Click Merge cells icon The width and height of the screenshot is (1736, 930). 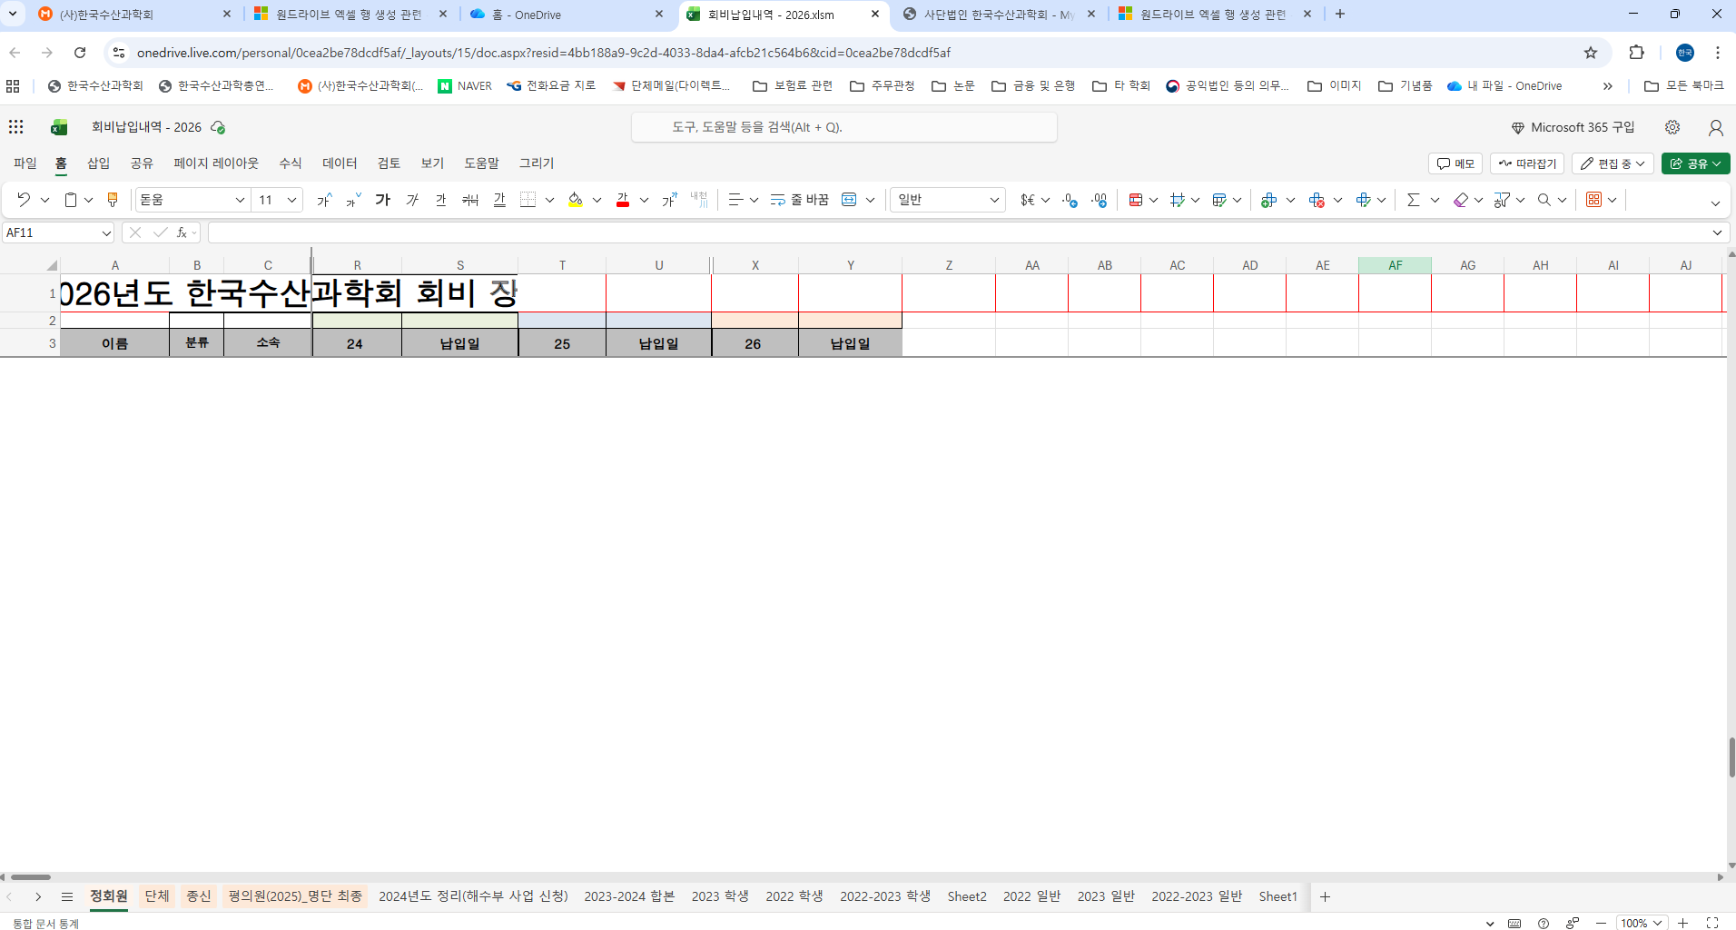(x=849, y=200)
